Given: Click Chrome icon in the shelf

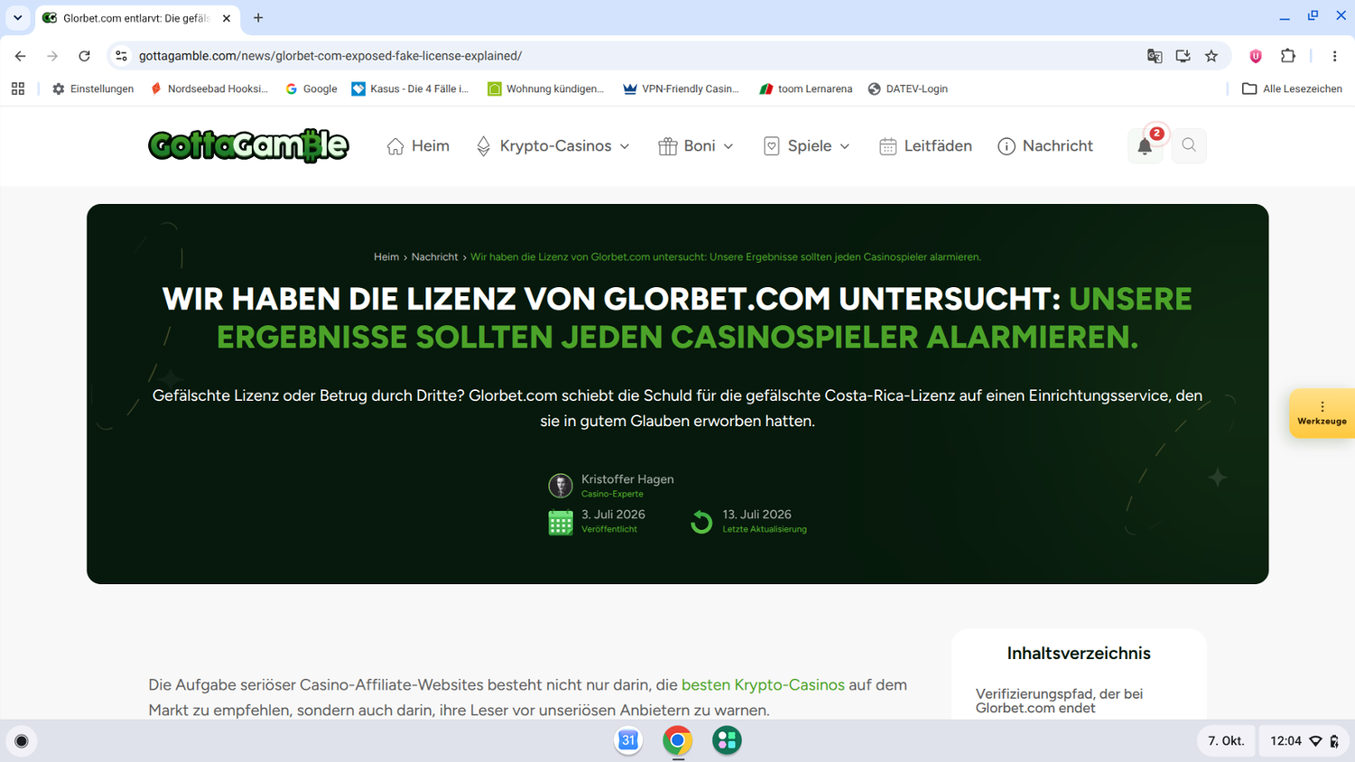Looking at the screenshot, I should tap(677, 740).
